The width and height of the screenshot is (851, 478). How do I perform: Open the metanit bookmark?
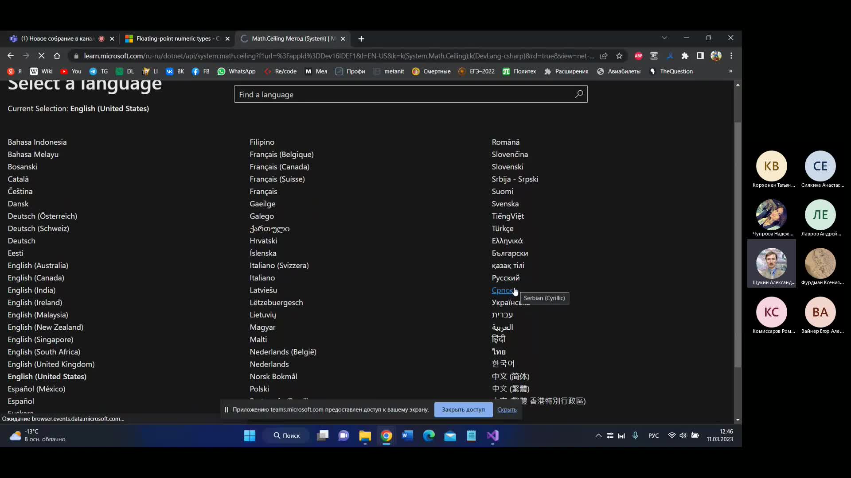(389, 71)
